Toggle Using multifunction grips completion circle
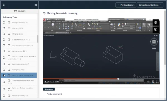The width and height of the screenshot is (167, 101). pos(4,45)
